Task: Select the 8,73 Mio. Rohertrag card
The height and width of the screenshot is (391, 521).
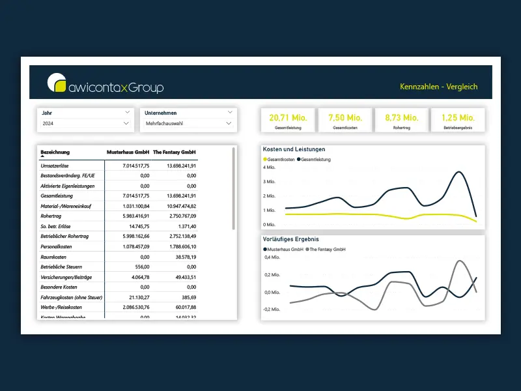Action: click(401, 121)
